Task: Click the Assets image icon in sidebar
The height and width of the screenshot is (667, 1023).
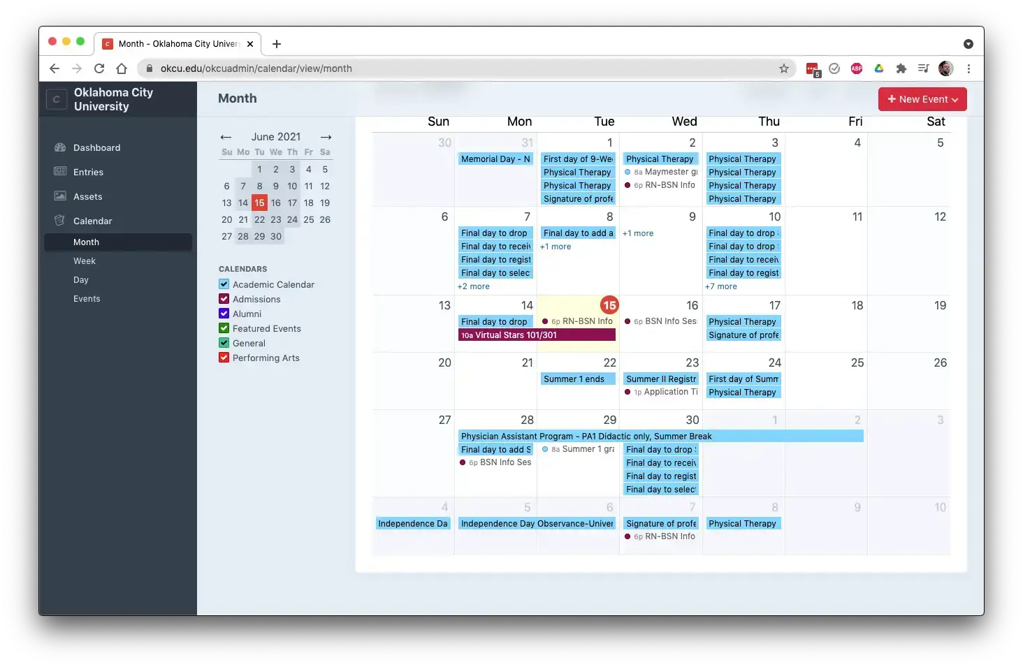Action: (60, 196)
